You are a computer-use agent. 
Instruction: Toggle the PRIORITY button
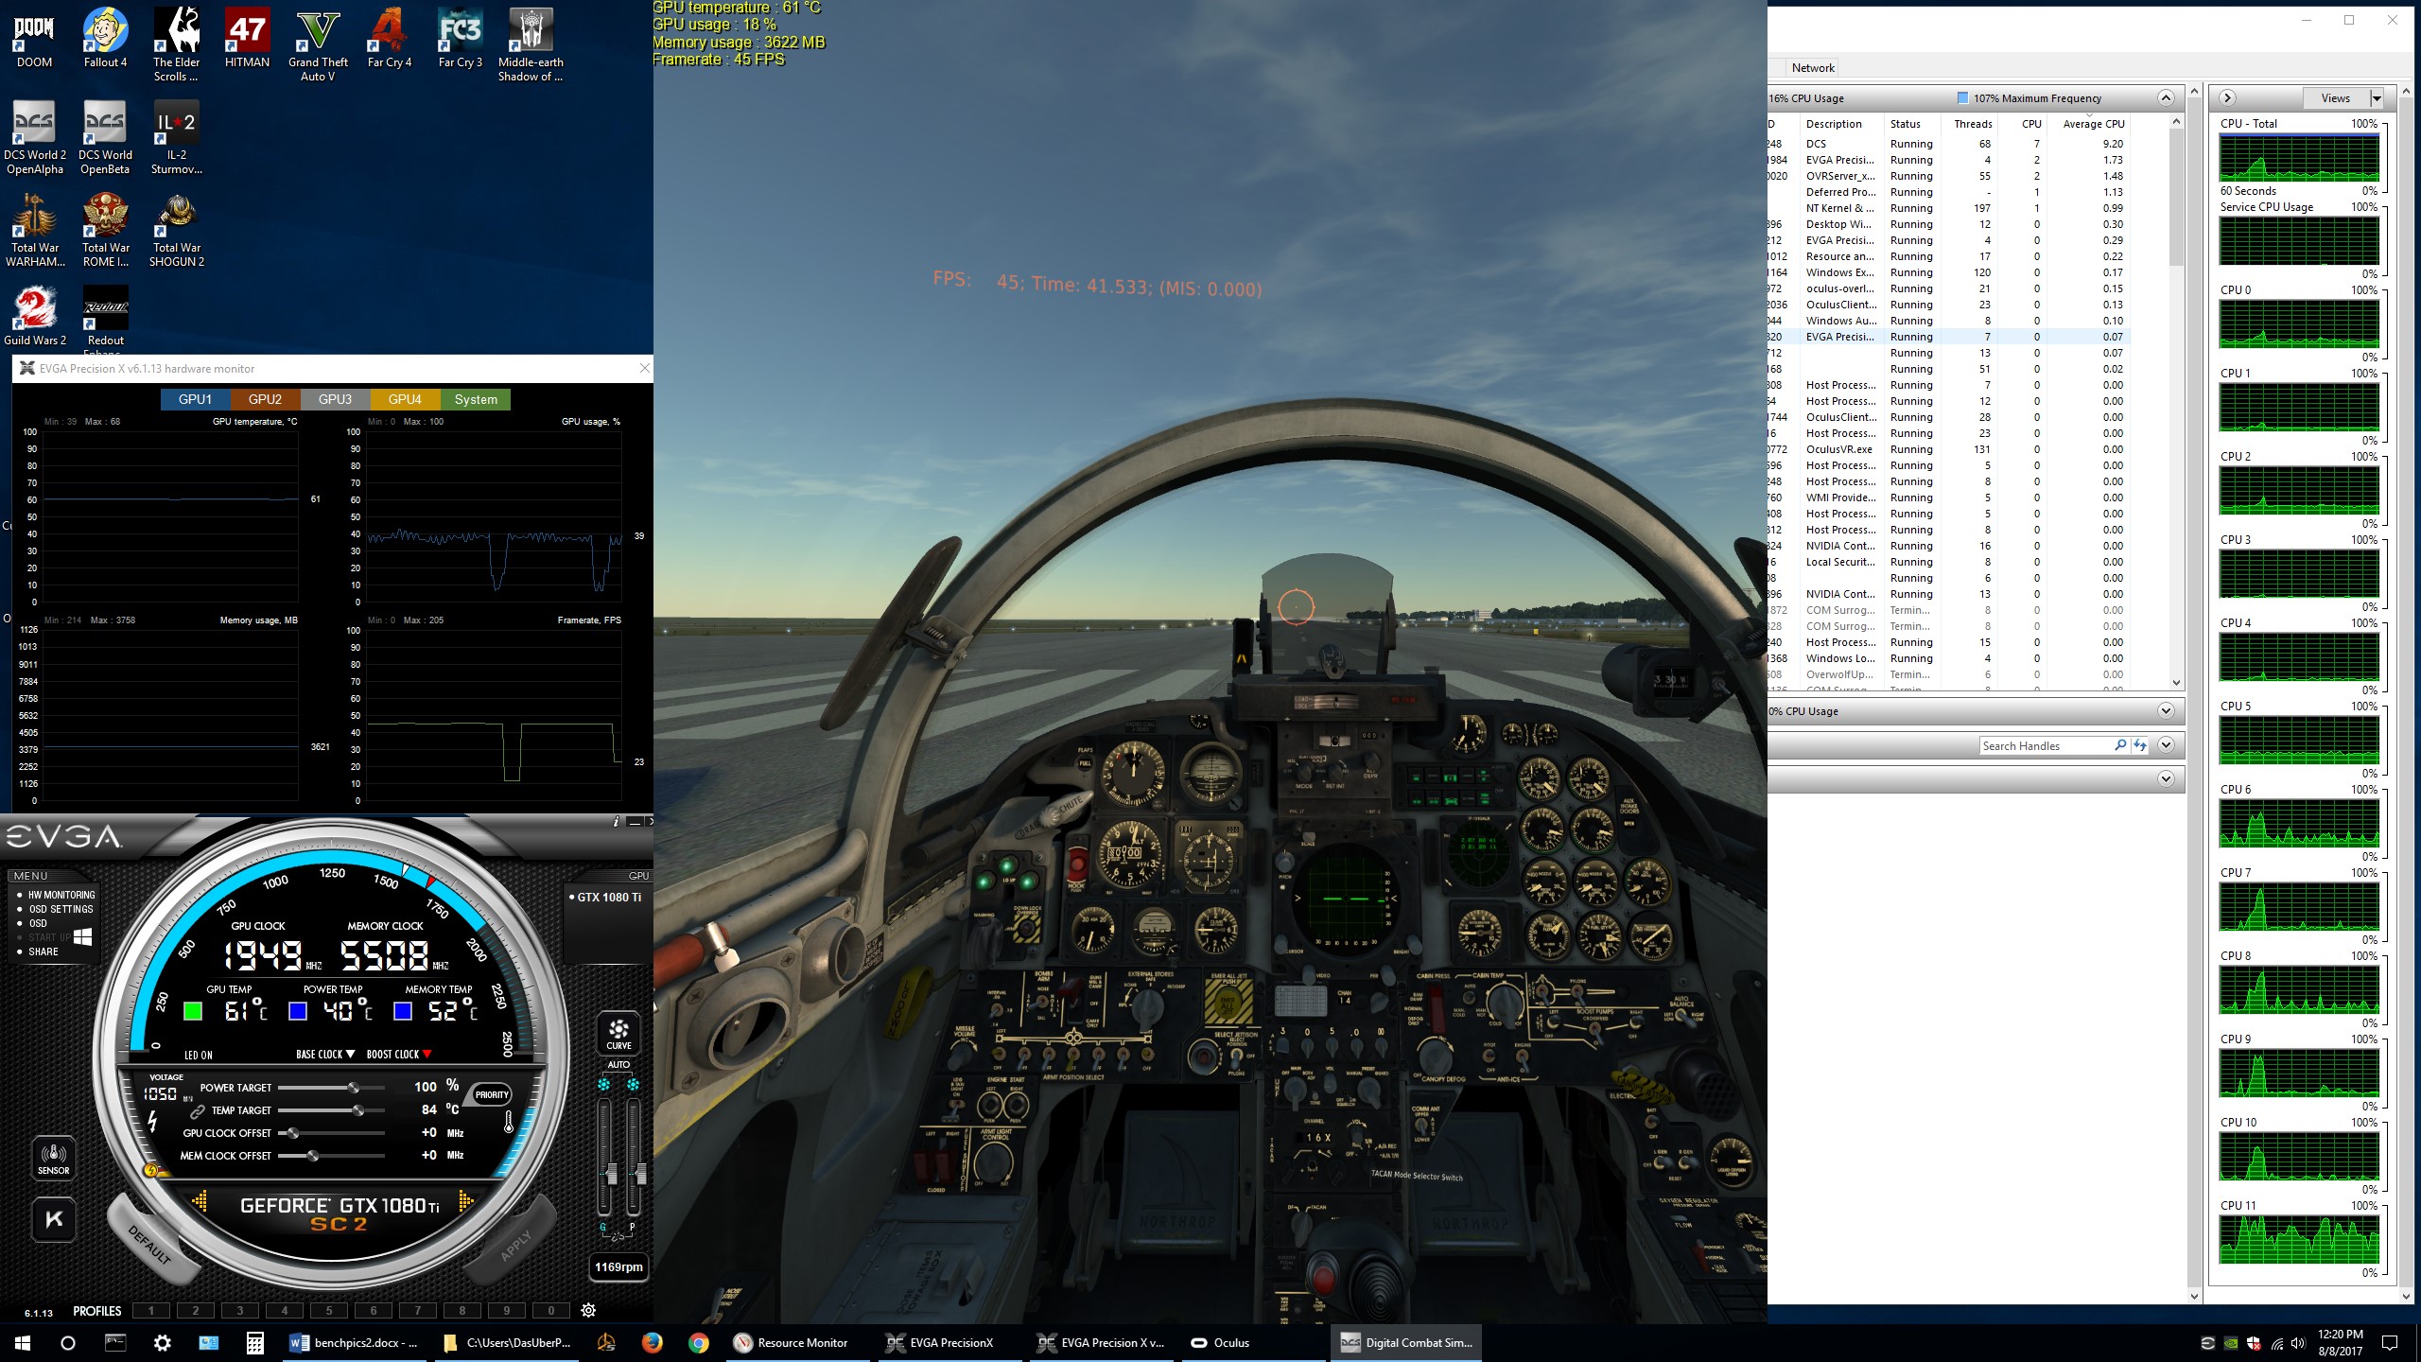coord(492,1094)
